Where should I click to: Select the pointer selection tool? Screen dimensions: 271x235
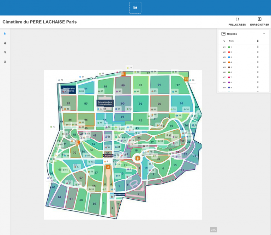5,34
